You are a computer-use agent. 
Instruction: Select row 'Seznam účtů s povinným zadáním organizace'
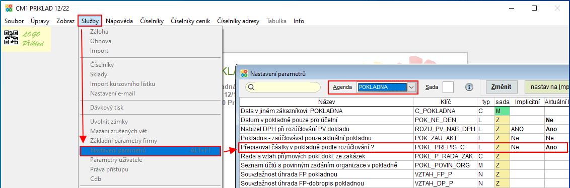(405, 165)
